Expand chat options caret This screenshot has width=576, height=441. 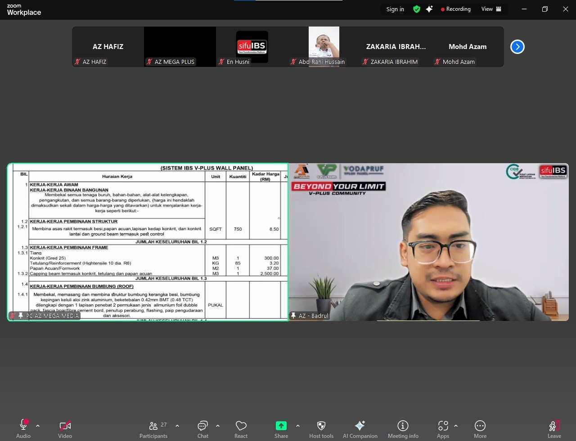(218, 426)
